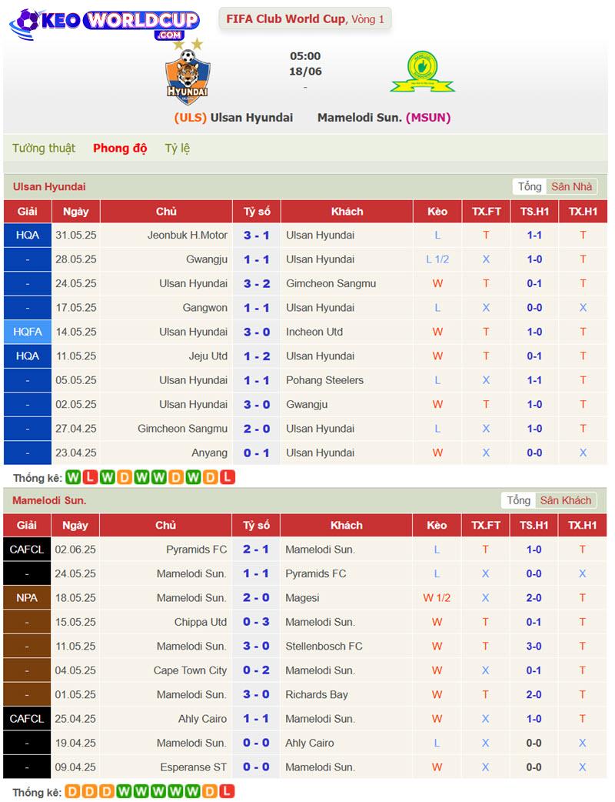Click the match time 05:00
This screenshot has width=615, height=802.
[x=305, y=56]
